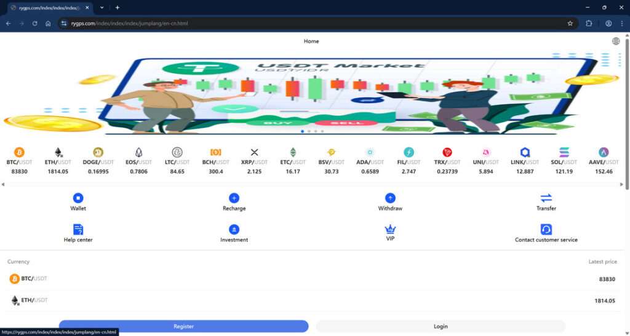630x336 pixels.
Task: Click the Register button
Action: tap(183, 326)
